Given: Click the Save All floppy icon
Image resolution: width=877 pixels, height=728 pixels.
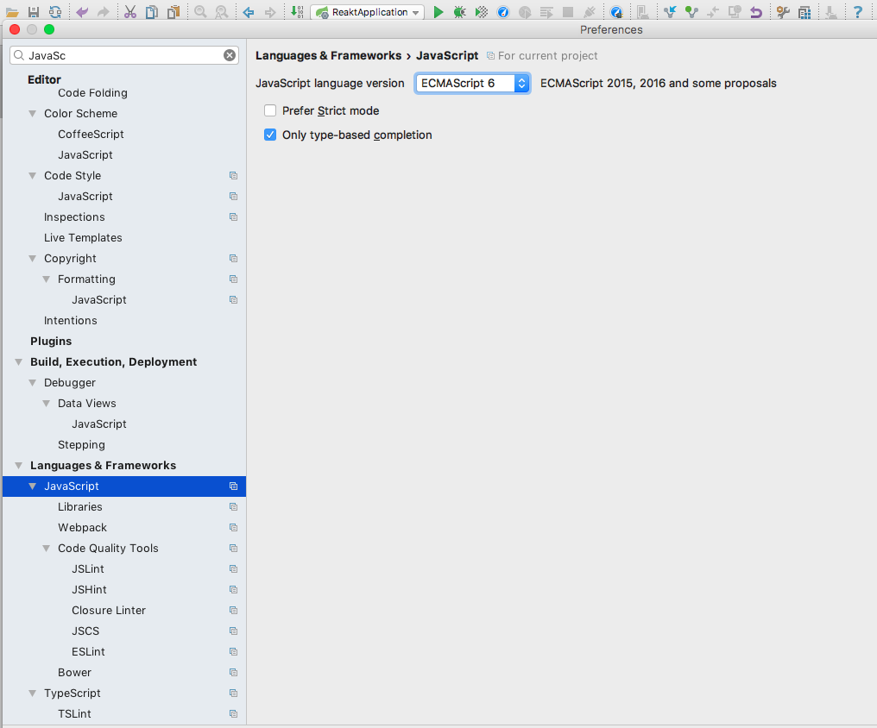Looking at the screenshot, I should 34,12.
